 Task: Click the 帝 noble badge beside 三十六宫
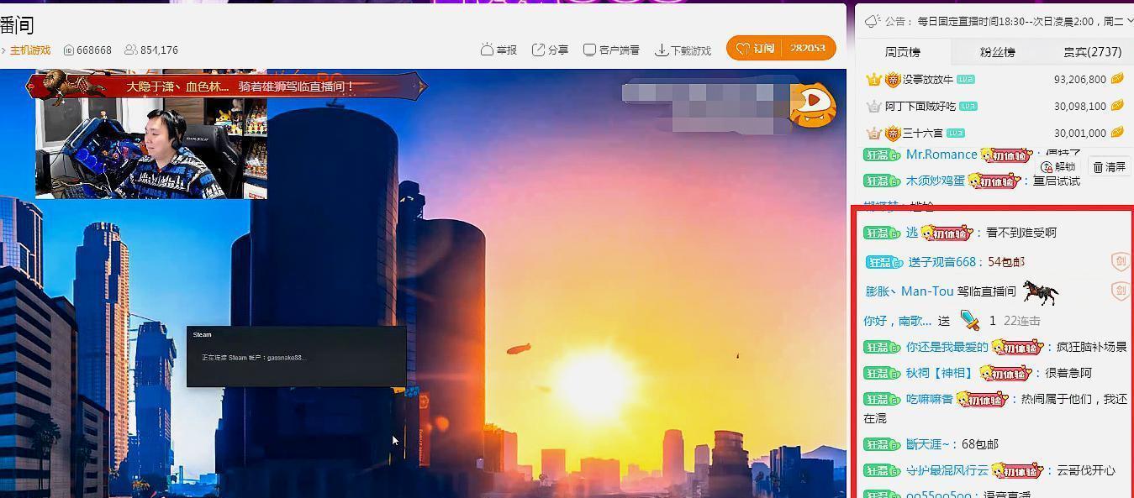[893, 134]
